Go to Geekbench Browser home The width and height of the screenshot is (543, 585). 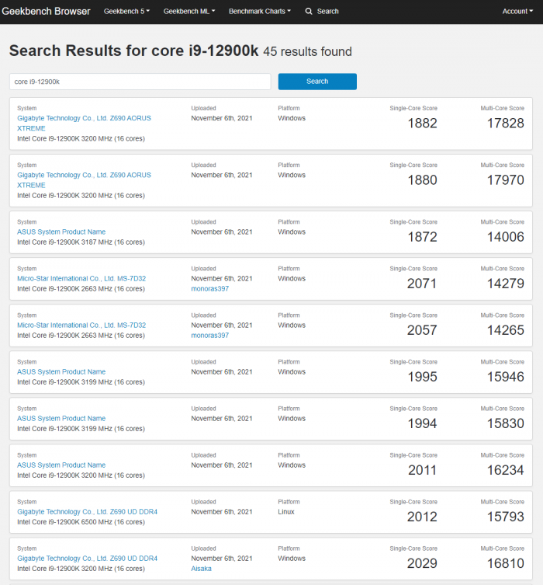click(x=47, y=11)
